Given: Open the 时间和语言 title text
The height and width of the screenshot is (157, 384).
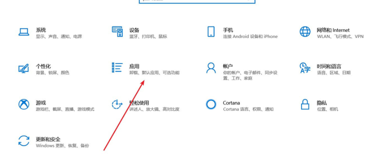Looking at the screenshot, I should [329, 66].
